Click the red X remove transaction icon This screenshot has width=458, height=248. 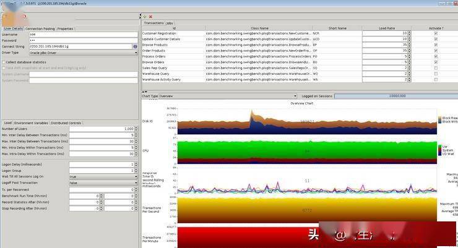150,17
